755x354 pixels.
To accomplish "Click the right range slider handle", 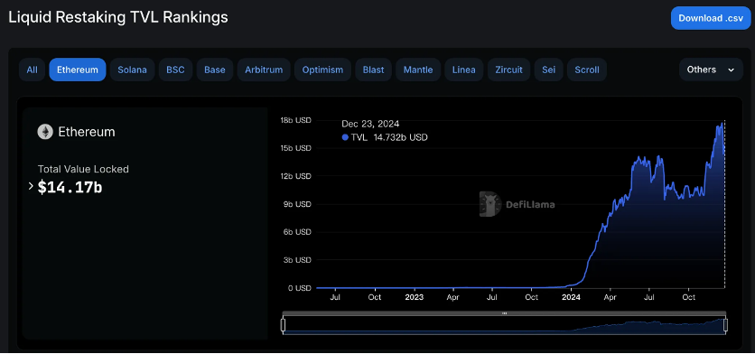I will [725, 325].
